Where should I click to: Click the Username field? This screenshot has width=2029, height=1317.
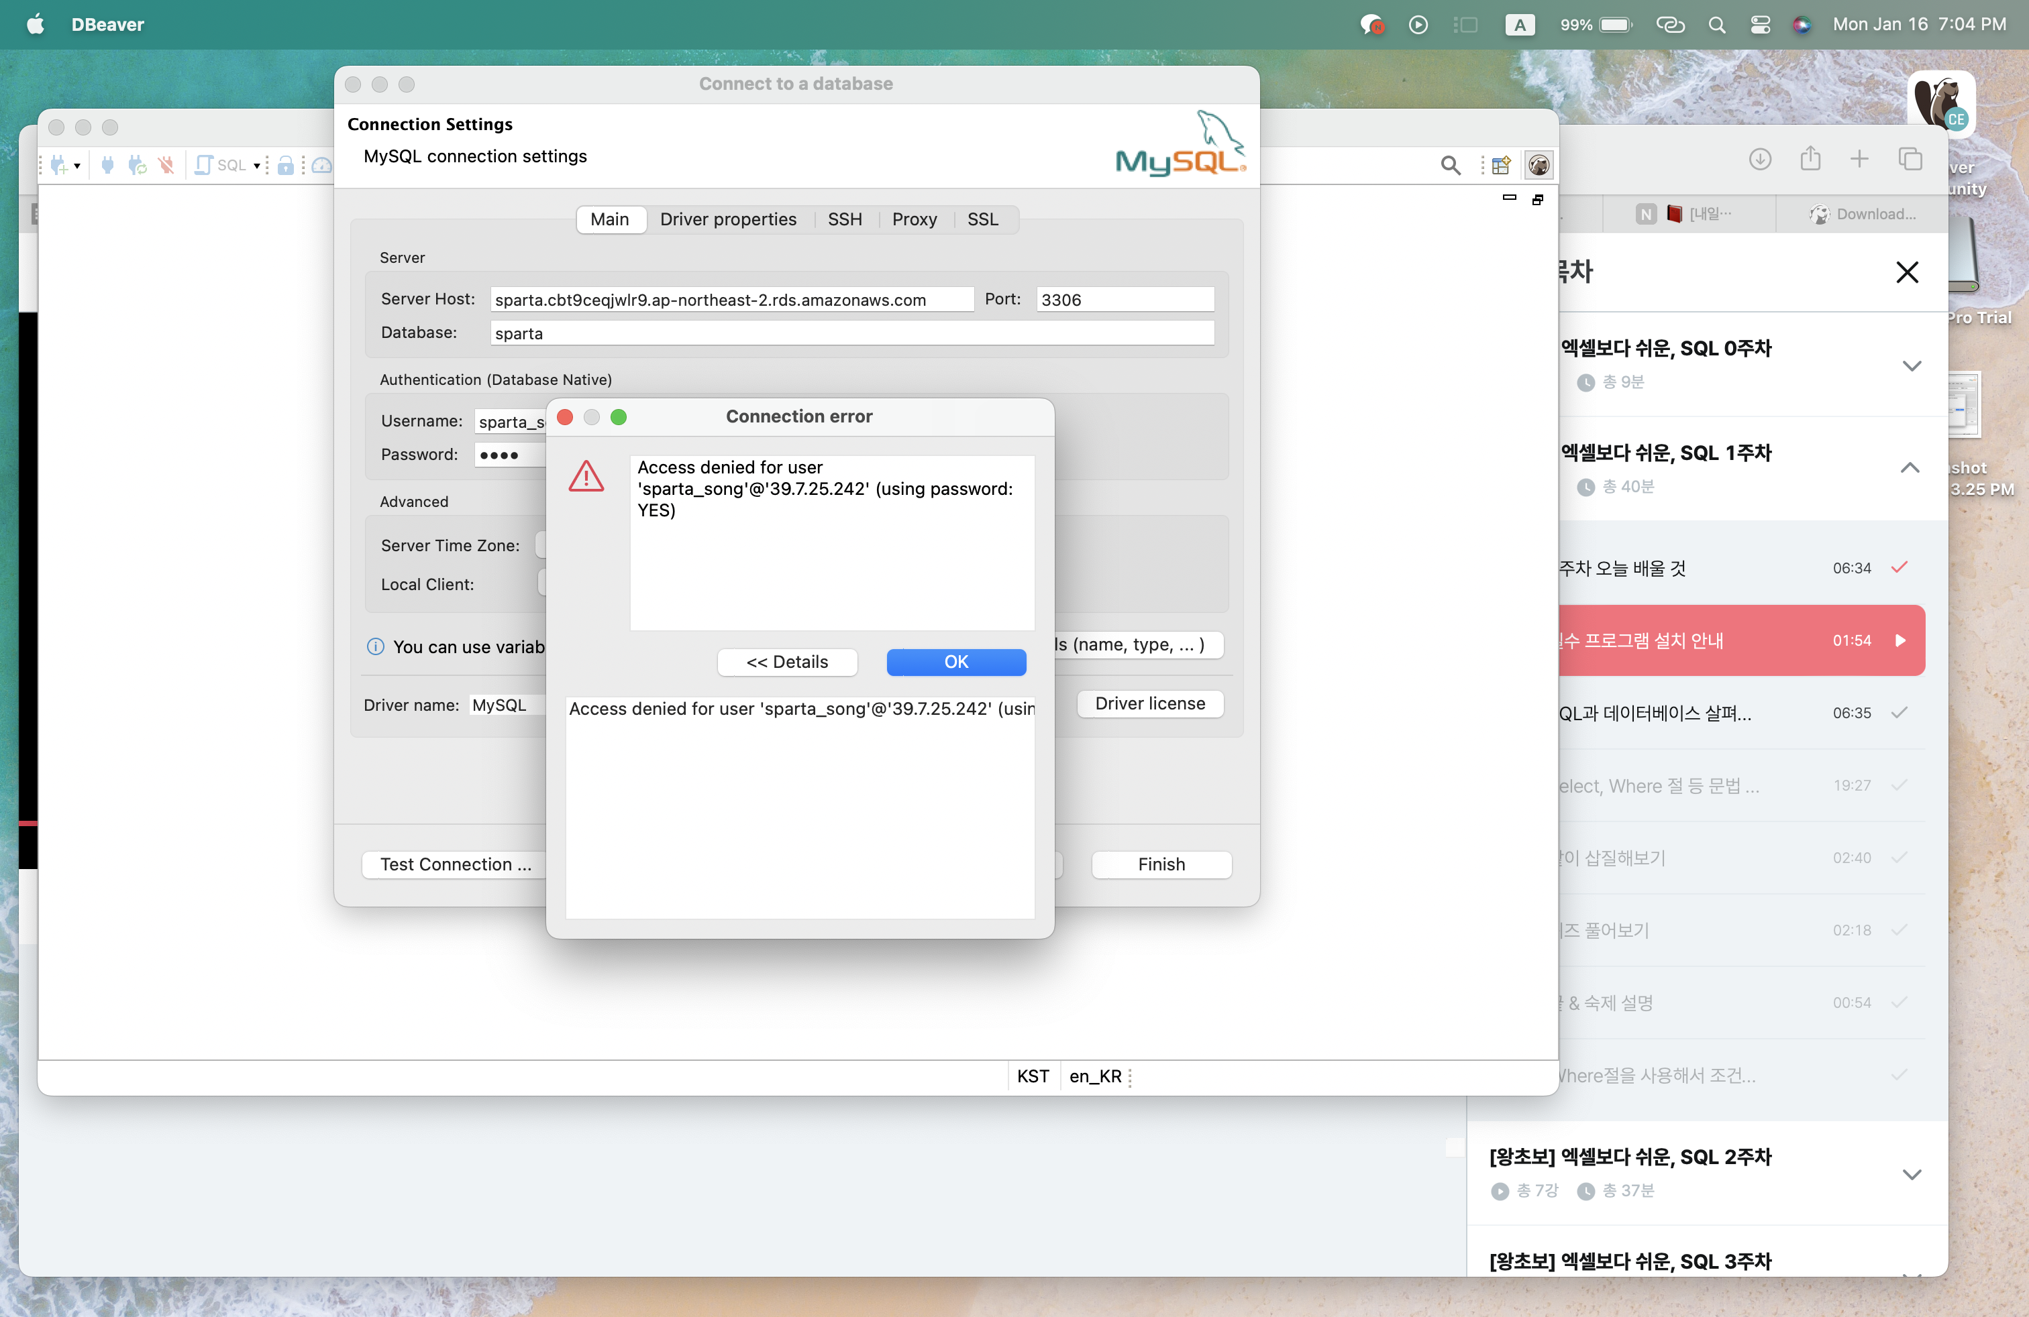(x=511, y=422)
